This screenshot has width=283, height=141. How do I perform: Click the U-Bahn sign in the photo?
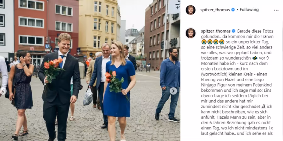tap(47, 46)
